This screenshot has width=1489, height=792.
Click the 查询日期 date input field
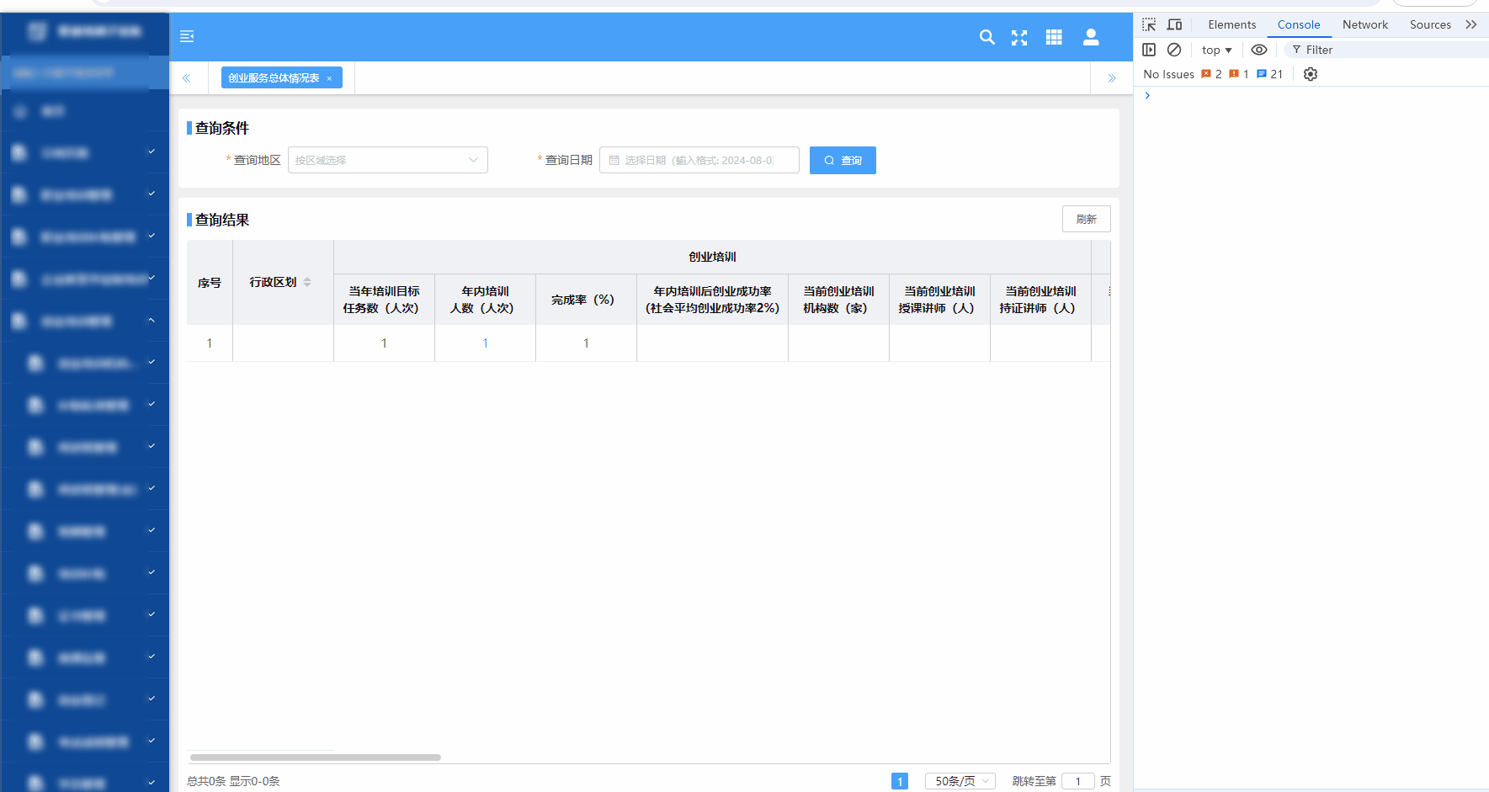pos(699,160)
